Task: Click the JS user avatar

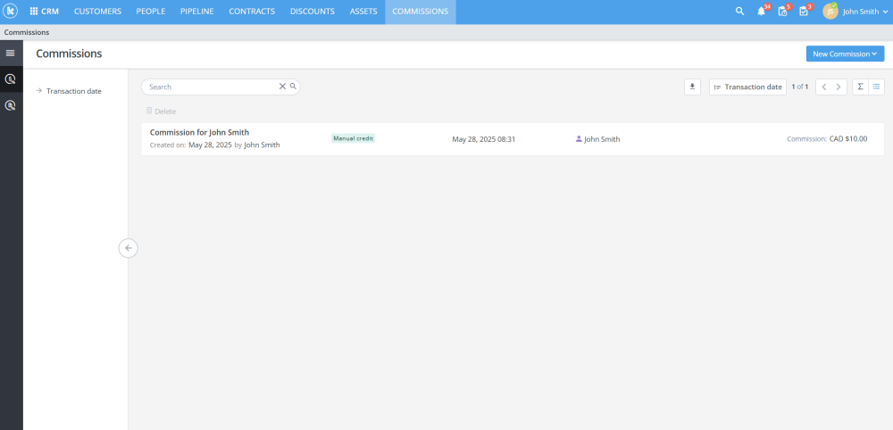Action: click(x=830, y=12)
